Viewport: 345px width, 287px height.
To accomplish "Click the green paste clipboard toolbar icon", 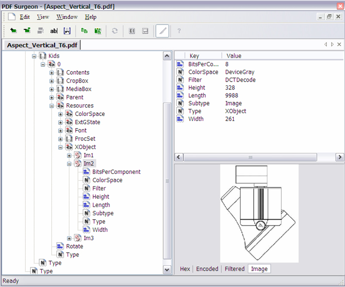I will 98,31.
